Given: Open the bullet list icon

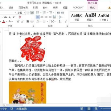Looking at the screenshot, I should point(38,13).
